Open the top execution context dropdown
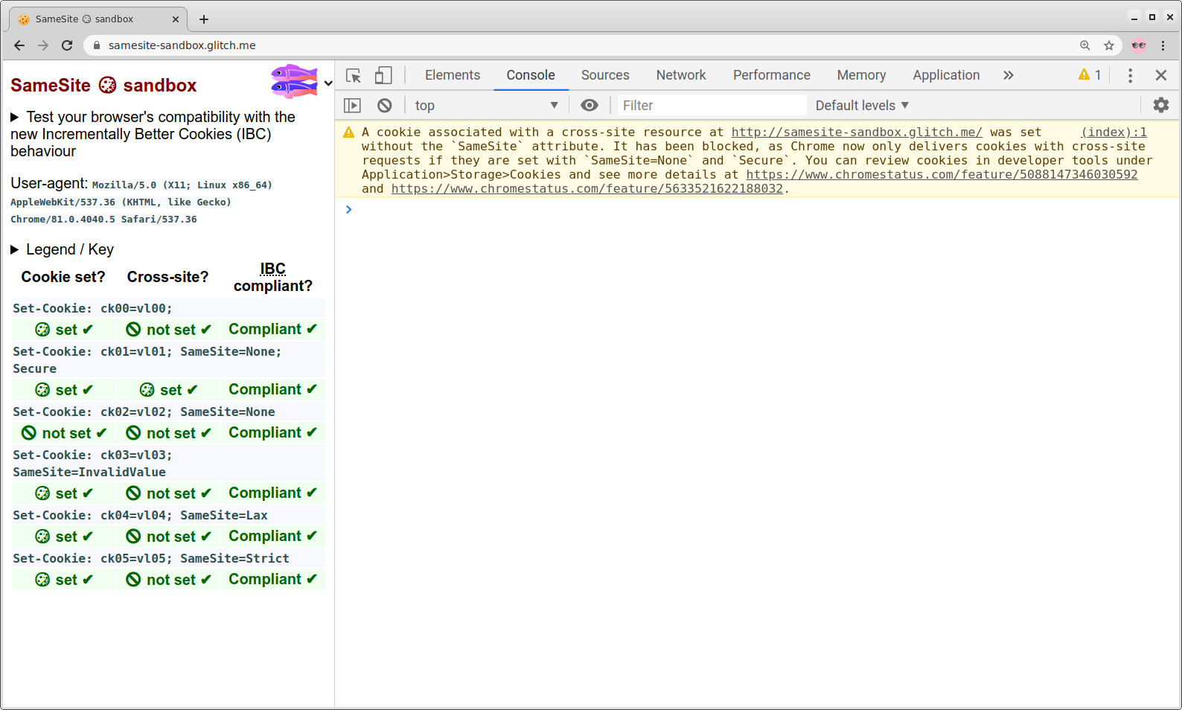The width and height of the screenshot is (1182, 710). 486,106
